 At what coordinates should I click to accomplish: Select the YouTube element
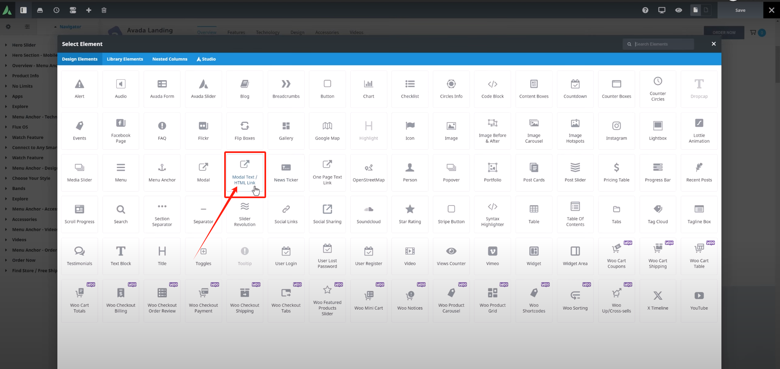(x=699, y=301)
